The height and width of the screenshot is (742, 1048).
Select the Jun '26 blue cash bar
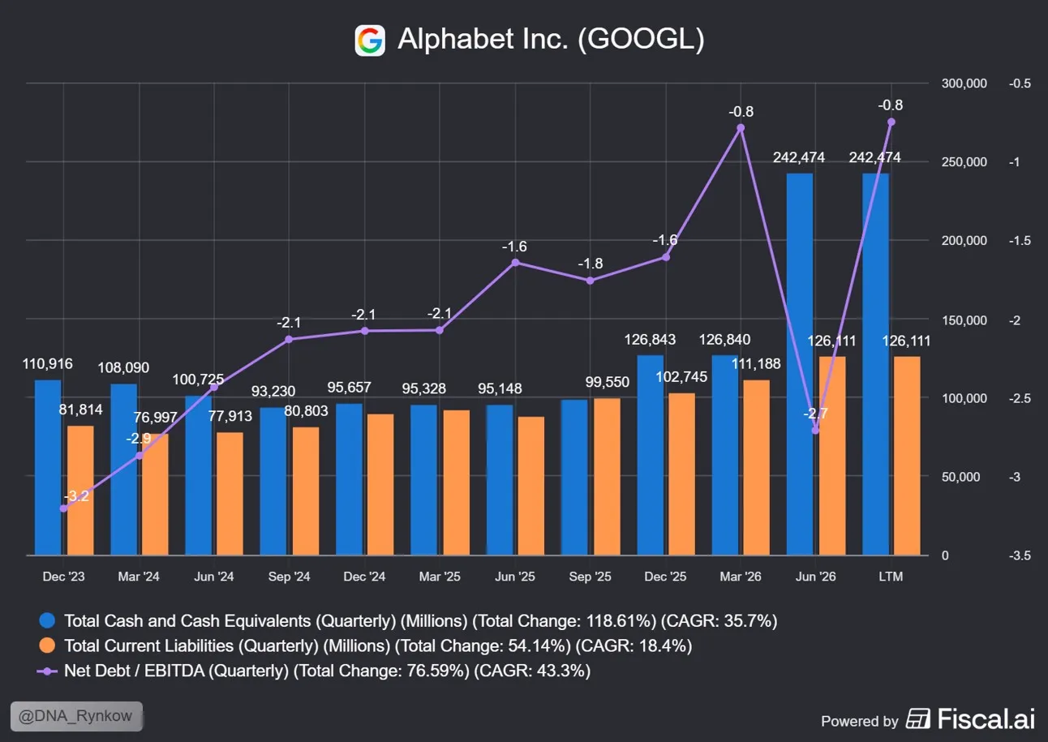pyautogui.click(x=800, y=364)
